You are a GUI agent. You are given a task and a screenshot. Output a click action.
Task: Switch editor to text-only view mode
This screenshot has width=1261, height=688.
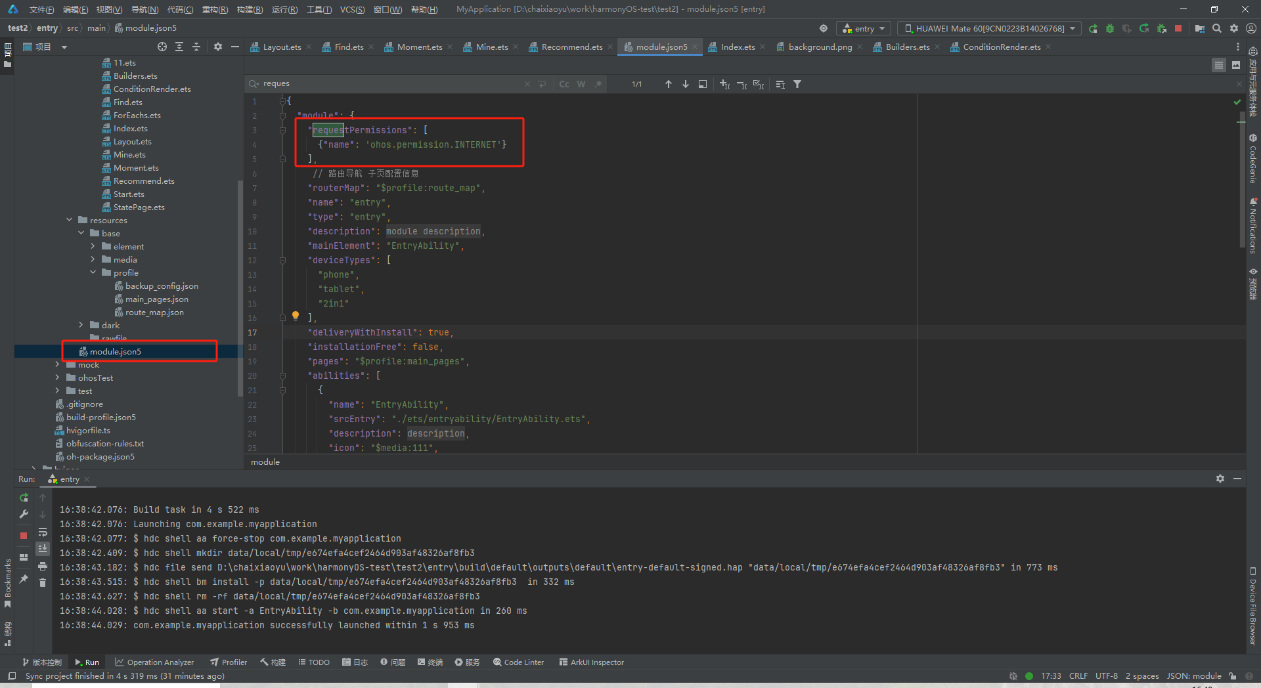[1219, 65]
